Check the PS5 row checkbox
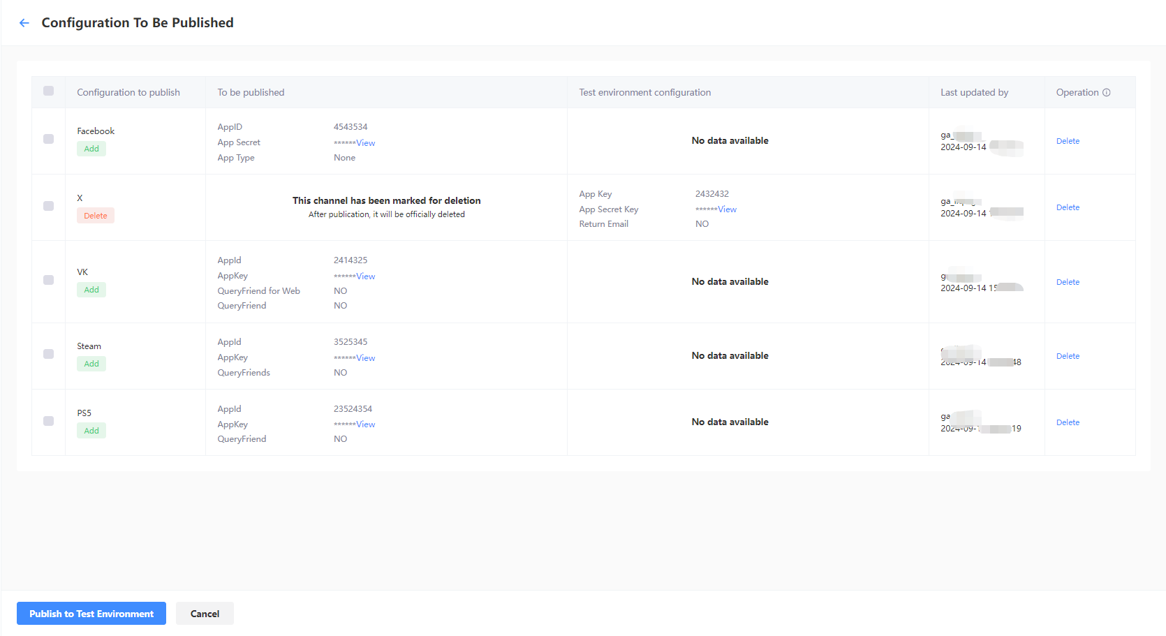This screenshot has height=636, width=1166. (48, 421)
